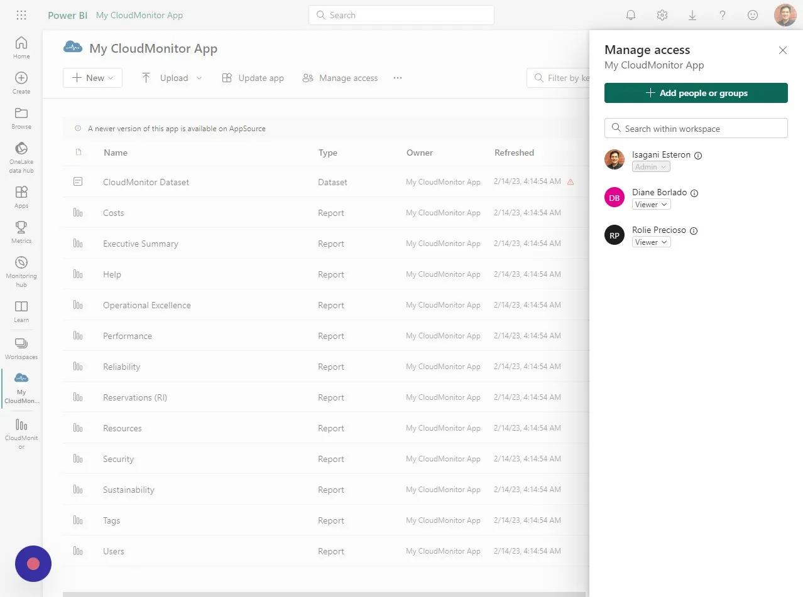
Task: Open the app launcher waffle icon
Action: [x=21, y=15]
